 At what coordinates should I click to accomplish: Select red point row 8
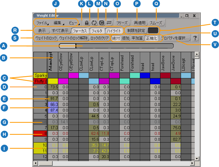[x=40, y=134]
